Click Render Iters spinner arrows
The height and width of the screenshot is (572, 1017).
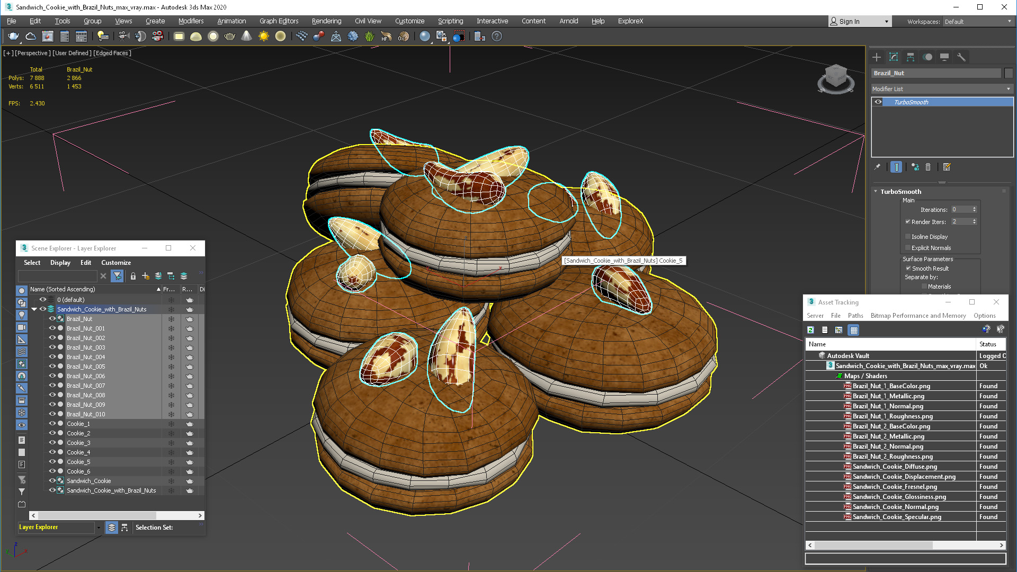point(974,221)
